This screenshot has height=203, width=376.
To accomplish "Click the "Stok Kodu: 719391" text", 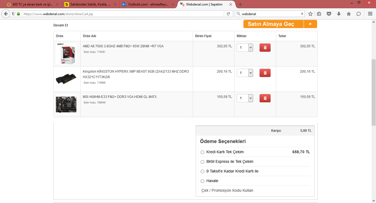I will pyautogui.click(x=94, y=52).
